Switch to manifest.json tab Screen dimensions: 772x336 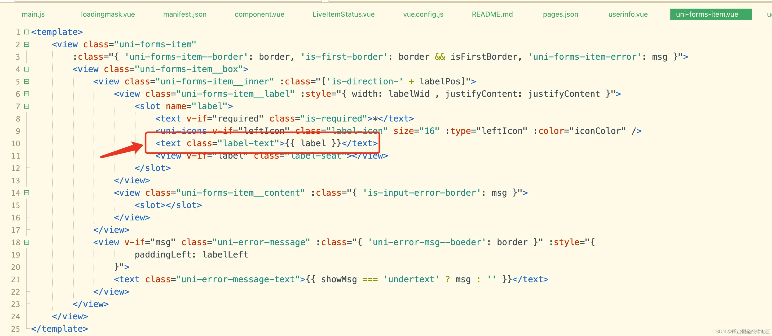click(x=185, y=14)
